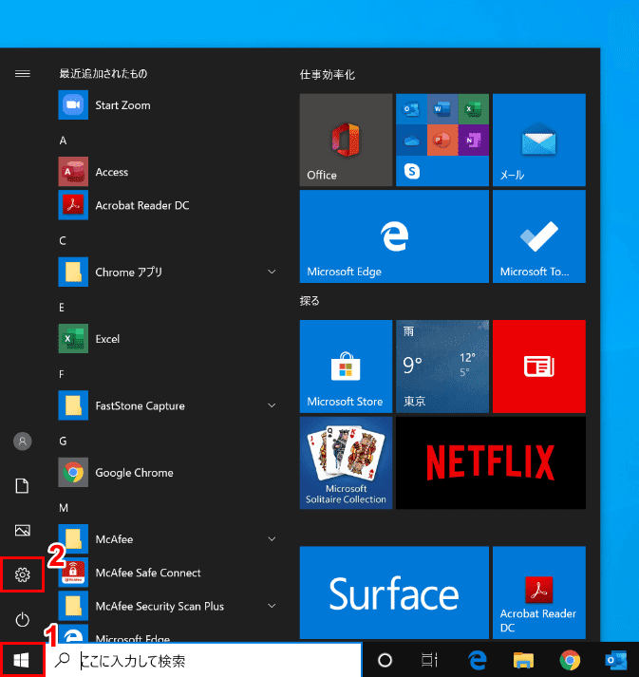Open File Explorer on the taskbar
Screen dimensions: 639x677
pyautogui.click(x=523, y=660)
